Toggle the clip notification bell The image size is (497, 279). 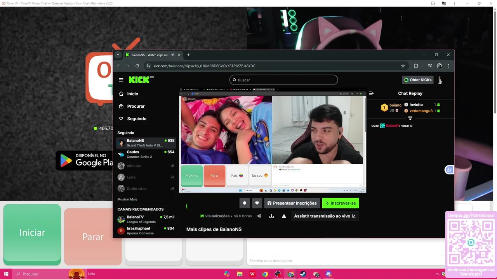click(x=245, y=203)
